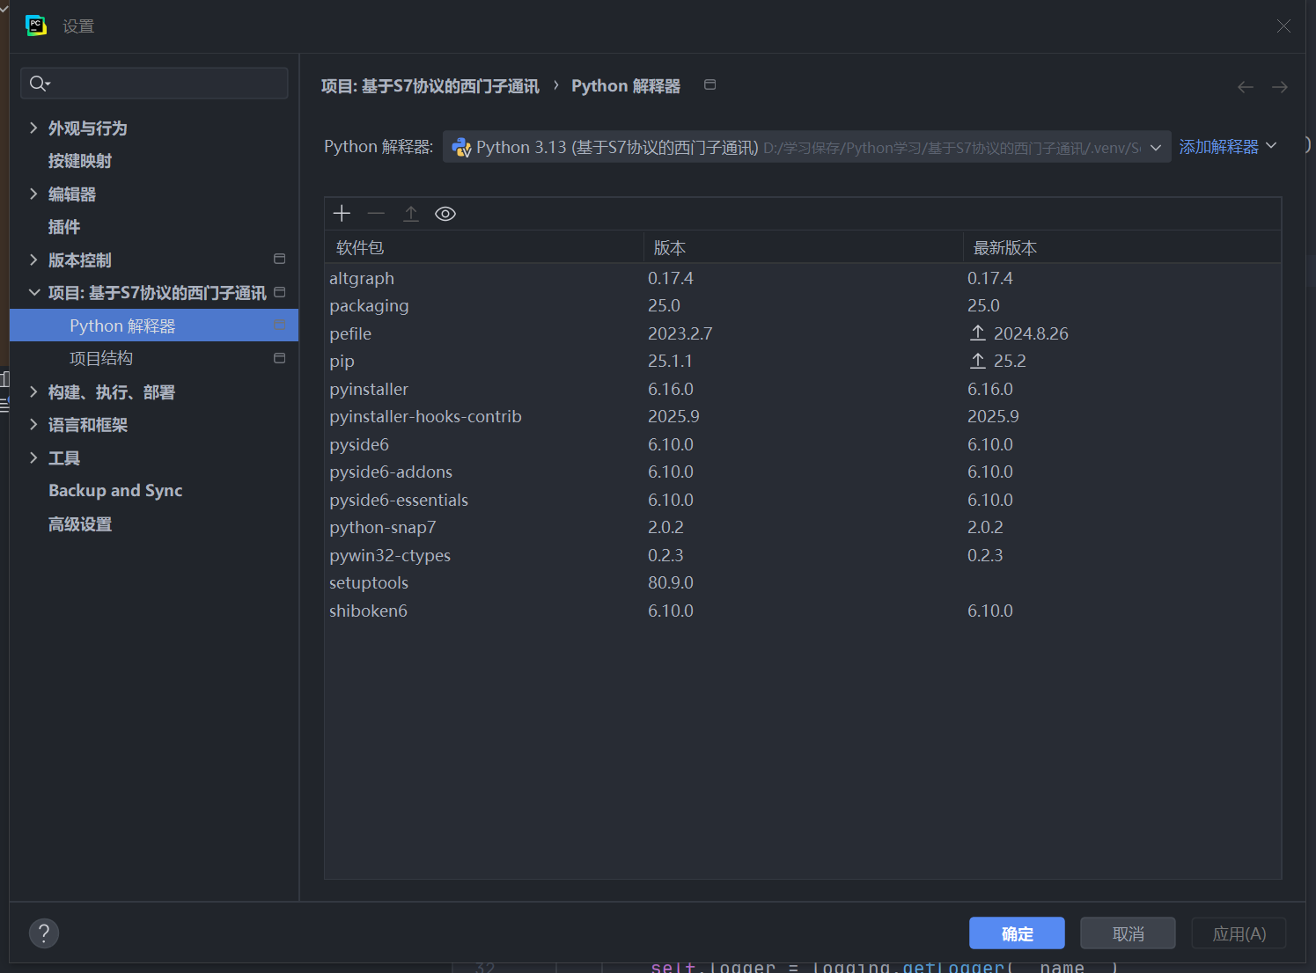Click the settings search field
Image resolution: width=1316 pixels, height=973 pixels.
click(154, 84)
